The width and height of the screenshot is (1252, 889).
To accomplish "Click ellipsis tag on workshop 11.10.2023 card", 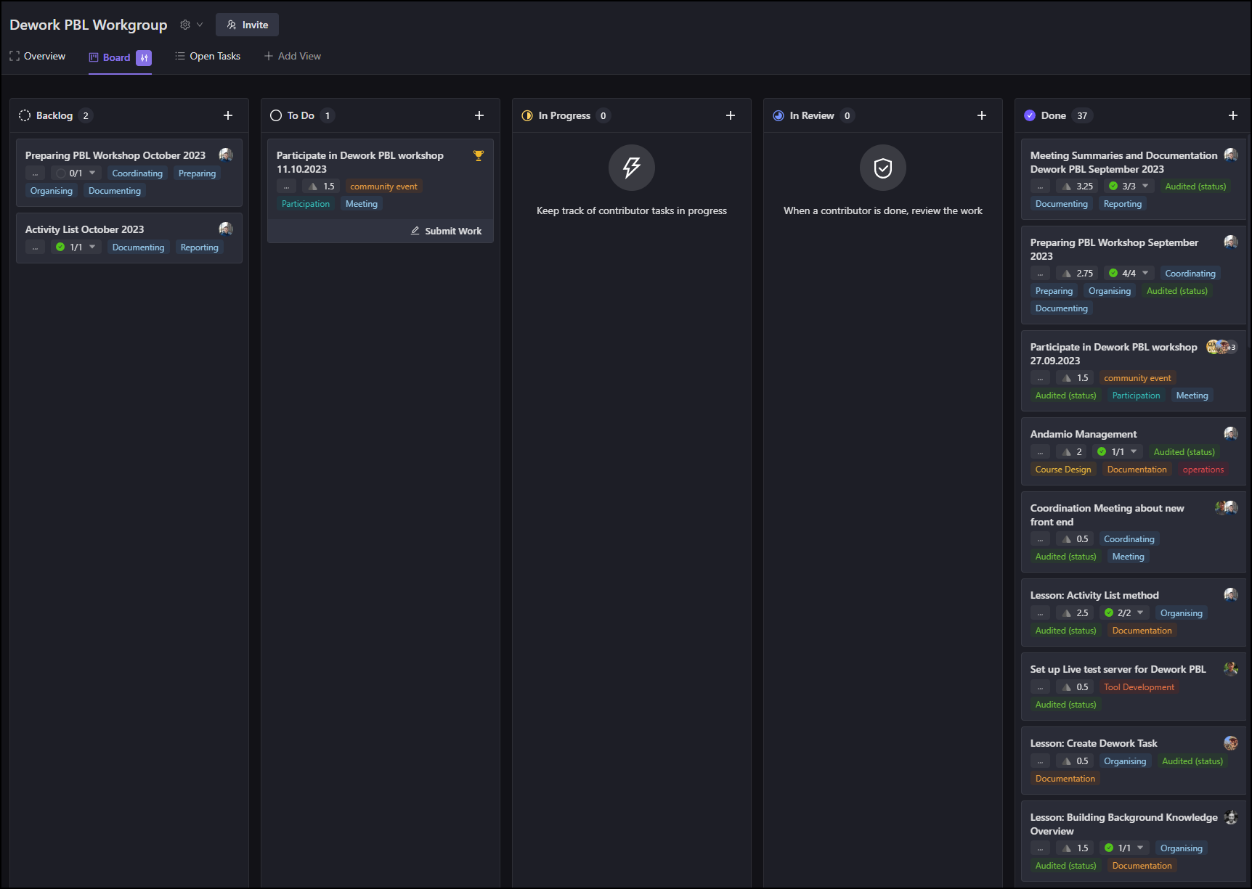I will [x=286, y=187].
